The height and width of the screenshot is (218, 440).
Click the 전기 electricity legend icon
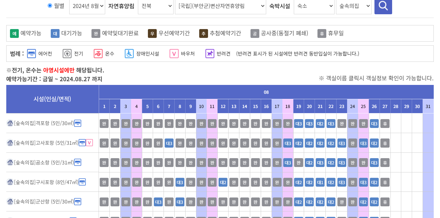67,54
